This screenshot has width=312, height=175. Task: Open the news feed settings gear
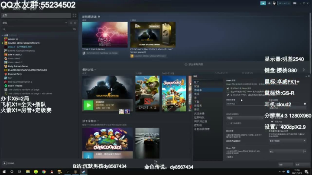pos(99,17)
